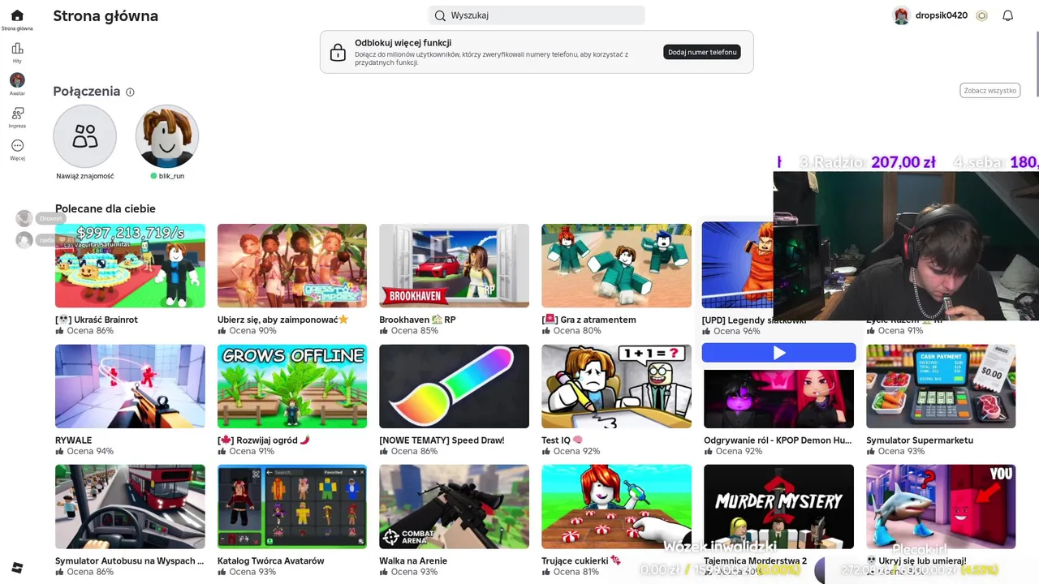Click the Dronort avatar in left list
The height and width of the screenshot is (584, 1039).
pos(24,218)
